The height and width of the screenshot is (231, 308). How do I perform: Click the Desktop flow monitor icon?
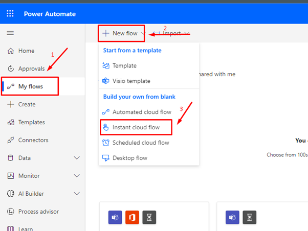point(106,158)
